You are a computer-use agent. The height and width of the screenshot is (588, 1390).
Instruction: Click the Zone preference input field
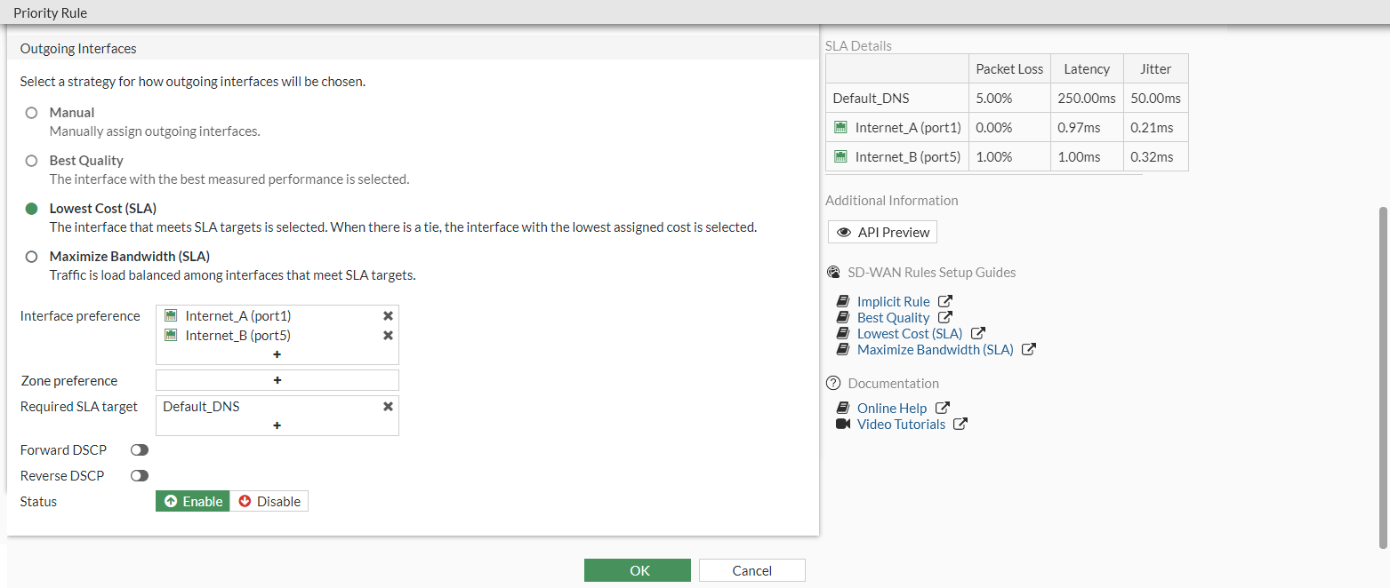point(277,380)
